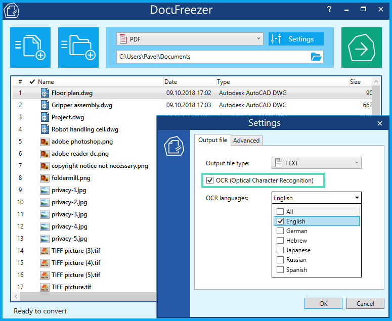Screen dimensions: 392x321
Task: Sort file list by Date column
Action: (x=190, y=82)
